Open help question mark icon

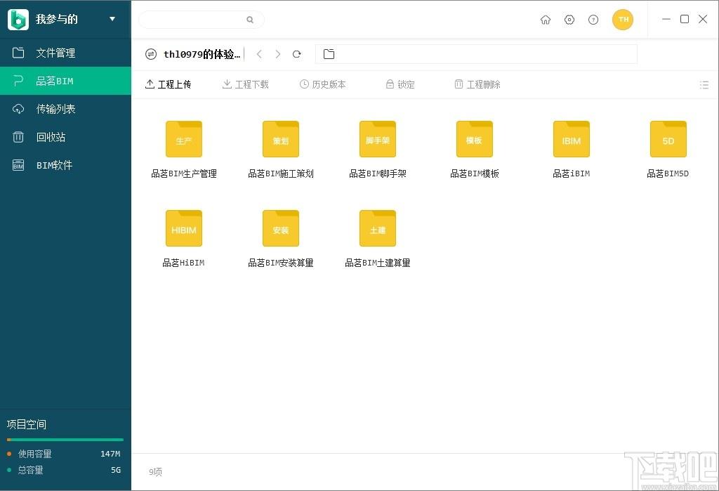[593, 20]
